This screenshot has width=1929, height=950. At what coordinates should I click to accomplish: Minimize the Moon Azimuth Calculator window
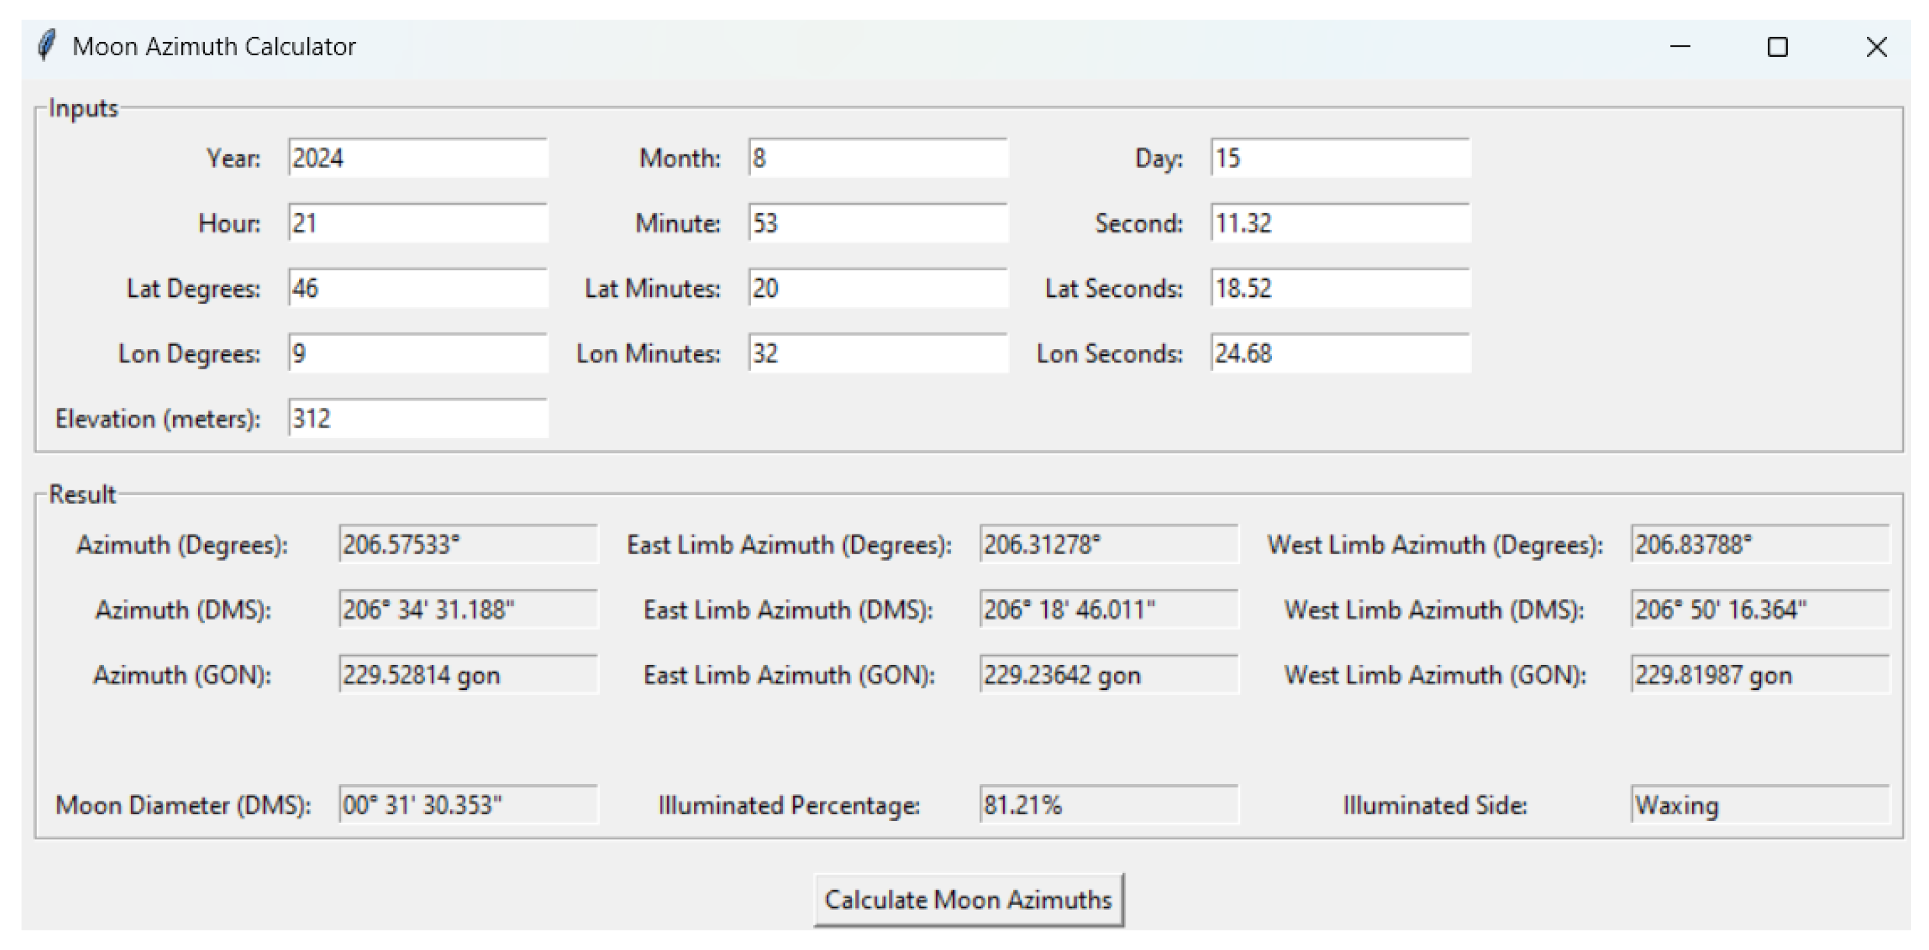[x=1680, y=46]
